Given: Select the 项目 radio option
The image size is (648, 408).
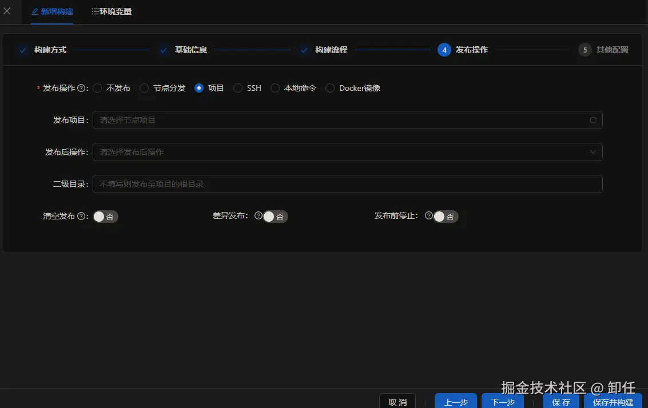Looking at the screenshot, I should tap(209, 88).
